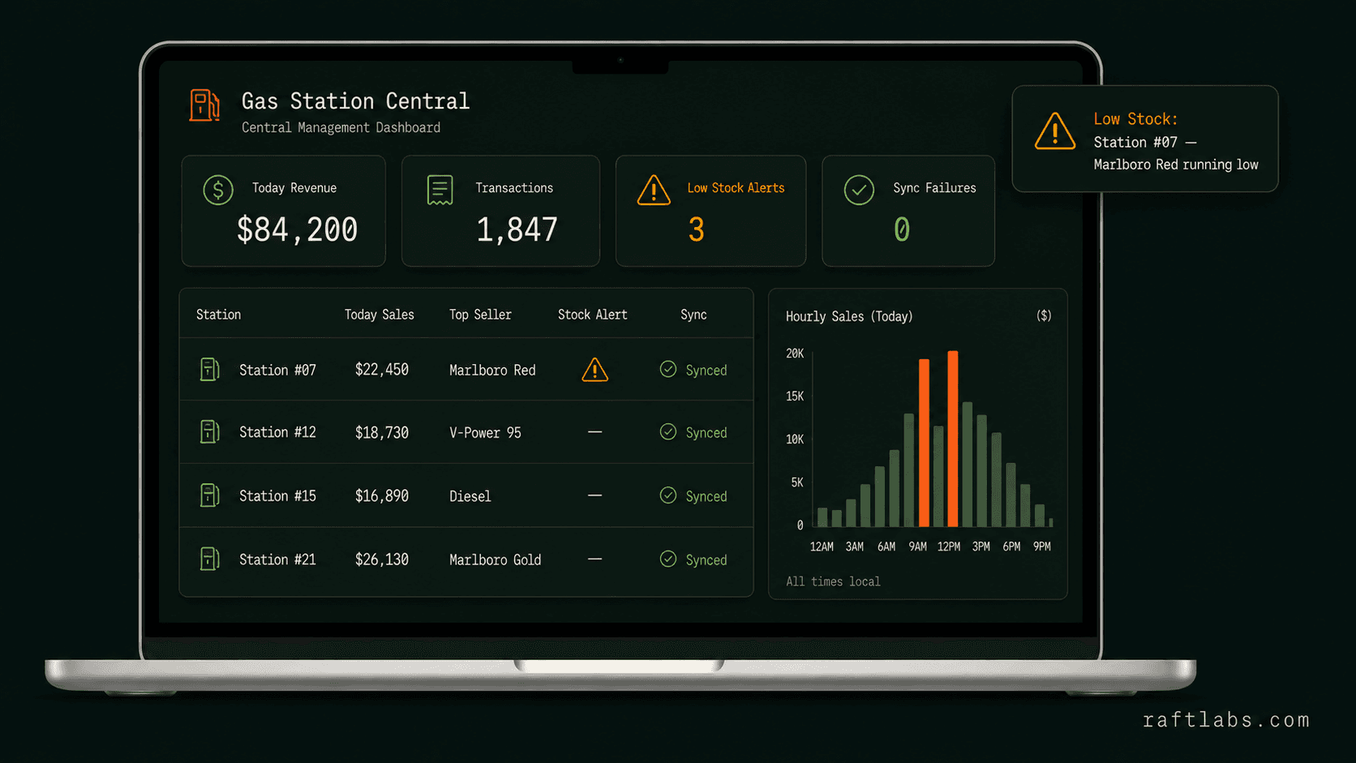Click the synced check icon for Station #12
The image size is (1356, 763).
(x=668, y=431)
